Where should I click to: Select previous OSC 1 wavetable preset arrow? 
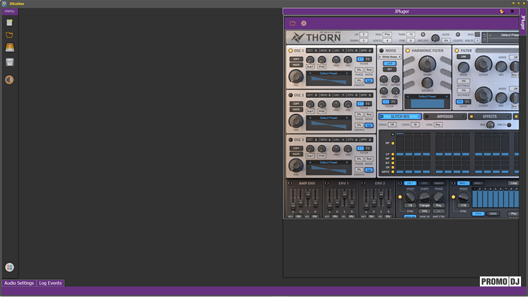coord(310,73)
